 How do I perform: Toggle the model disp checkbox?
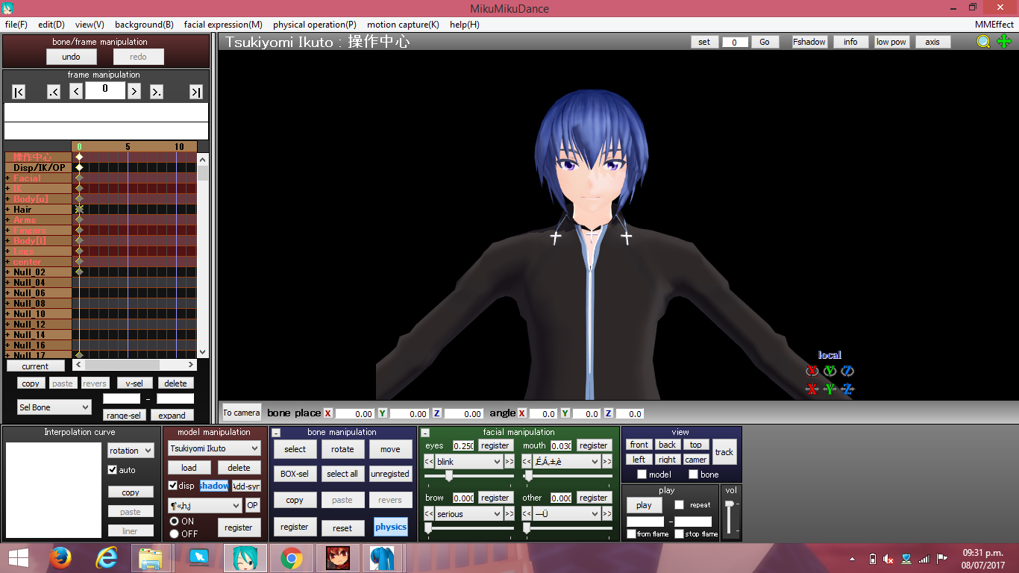click(x=173, y=486)
